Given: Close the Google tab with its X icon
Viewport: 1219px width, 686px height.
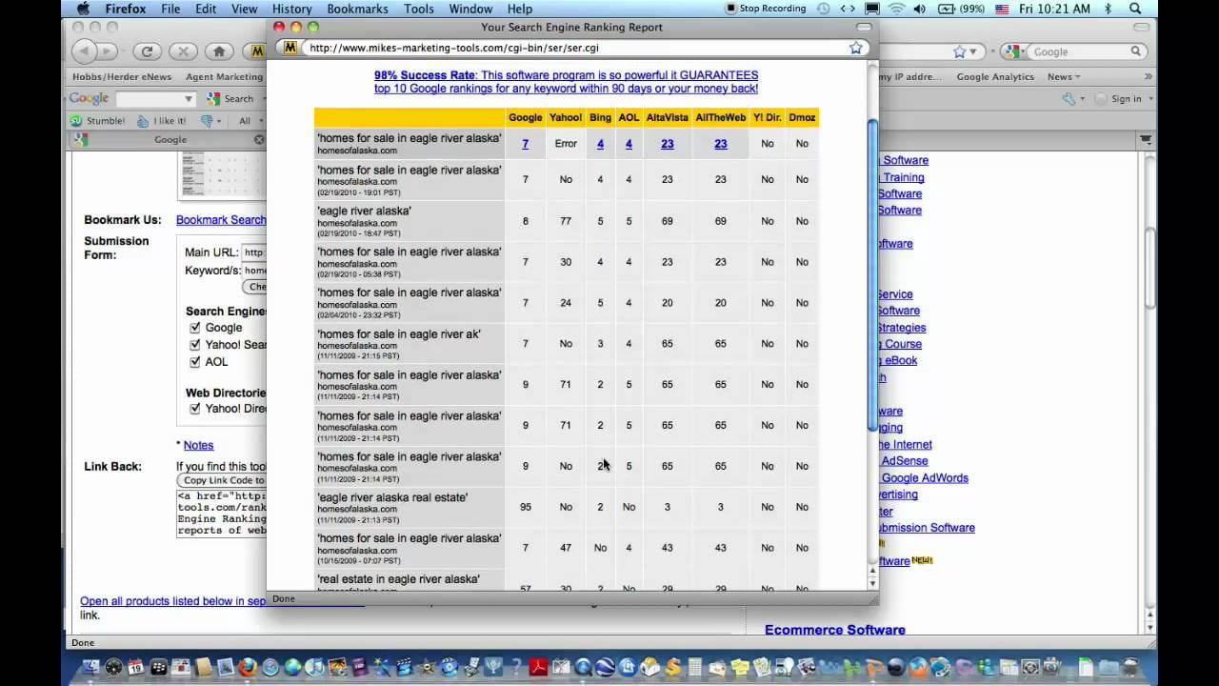Looking at the screenshot, I should click(259, 139).
